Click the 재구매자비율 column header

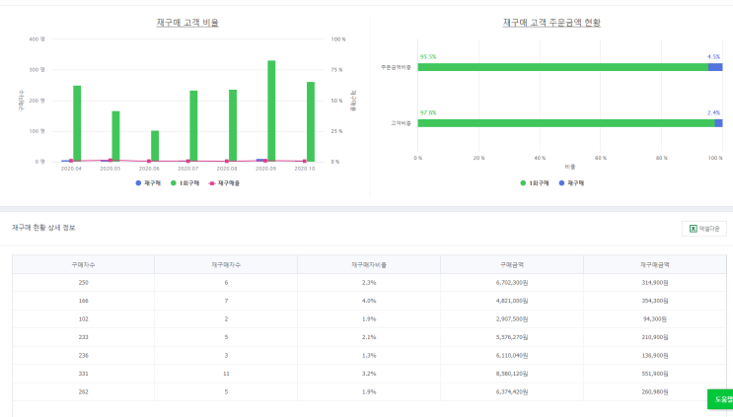[x=369, y=265]
